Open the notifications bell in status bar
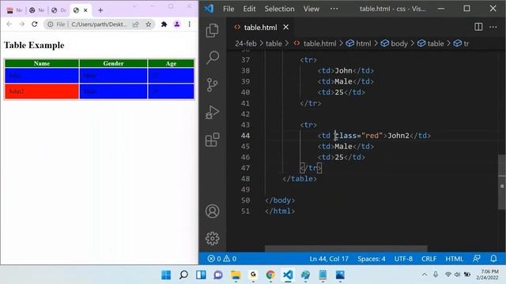The height and width of the screenshot is (284, 506). [493, 259]
